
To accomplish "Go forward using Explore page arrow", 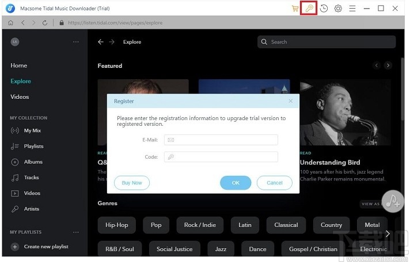I will click(x=112, y=42).
